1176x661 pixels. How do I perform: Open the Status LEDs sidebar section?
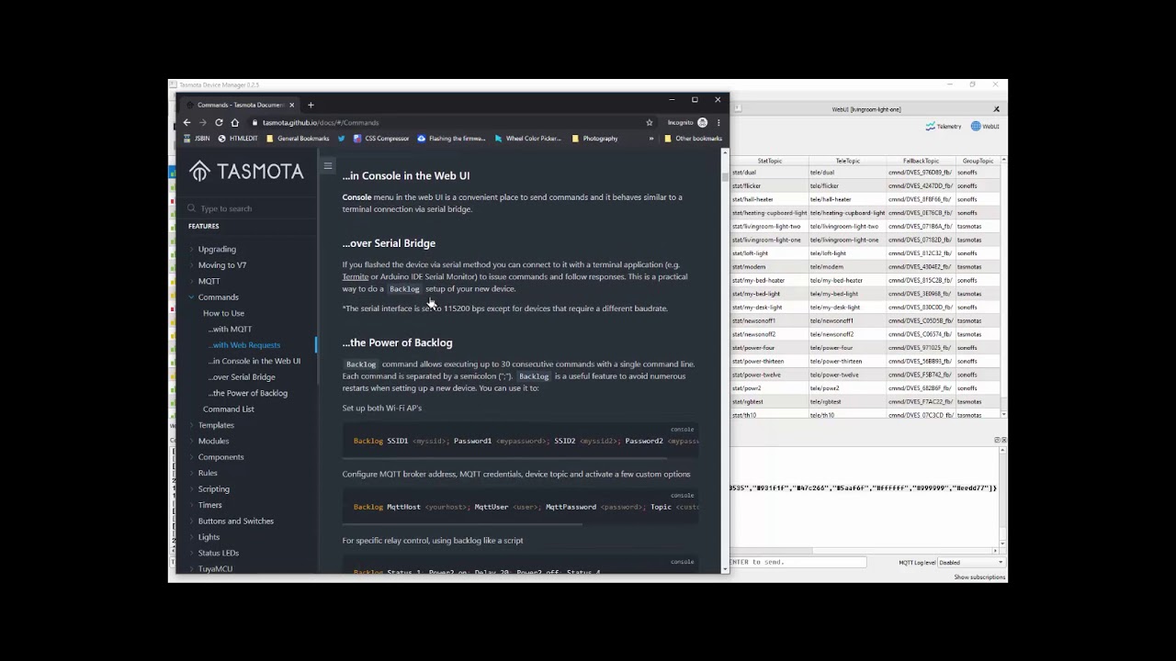pyautogui.click(x=218, y=553)
